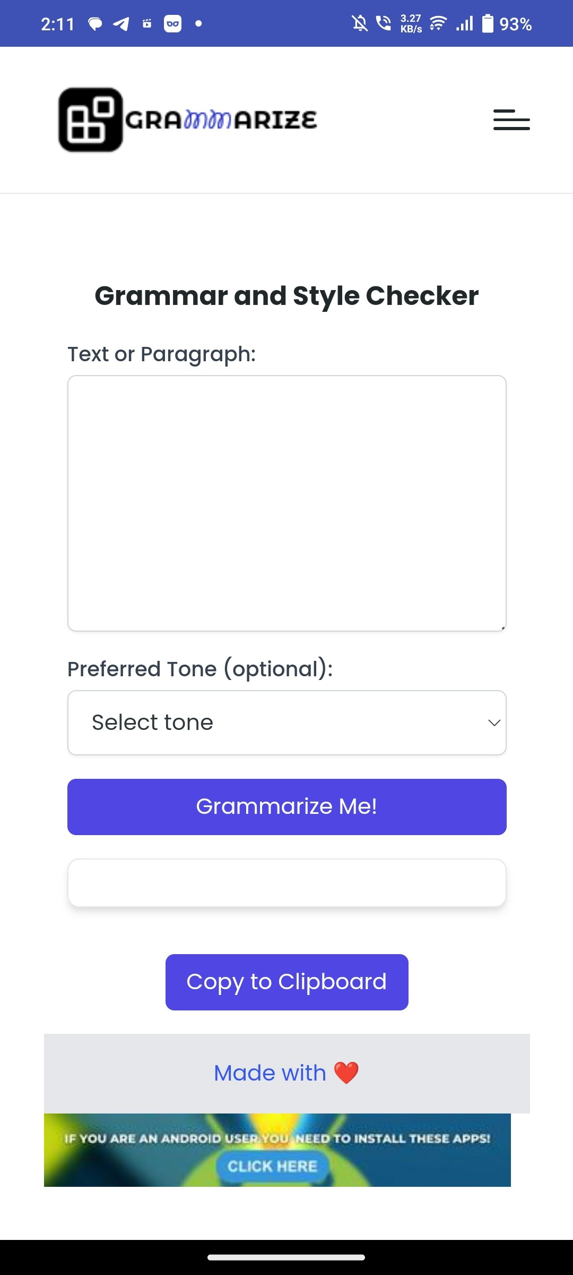This screenshot has width=573, height=1275.
Task: Tap the Wi-Fi signal status icon
Action: pyautogui.click(x=438, y=23)
